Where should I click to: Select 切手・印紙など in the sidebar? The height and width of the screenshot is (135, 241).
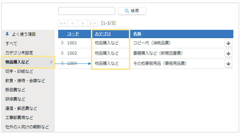click(x=19, y=71)
